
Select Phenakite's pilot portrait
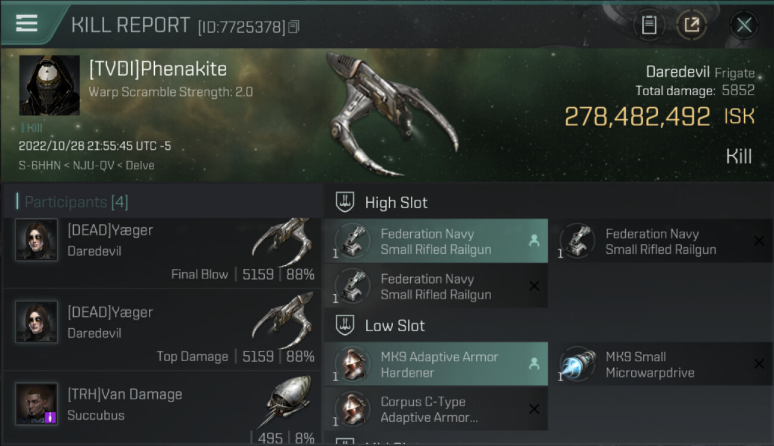49,85
